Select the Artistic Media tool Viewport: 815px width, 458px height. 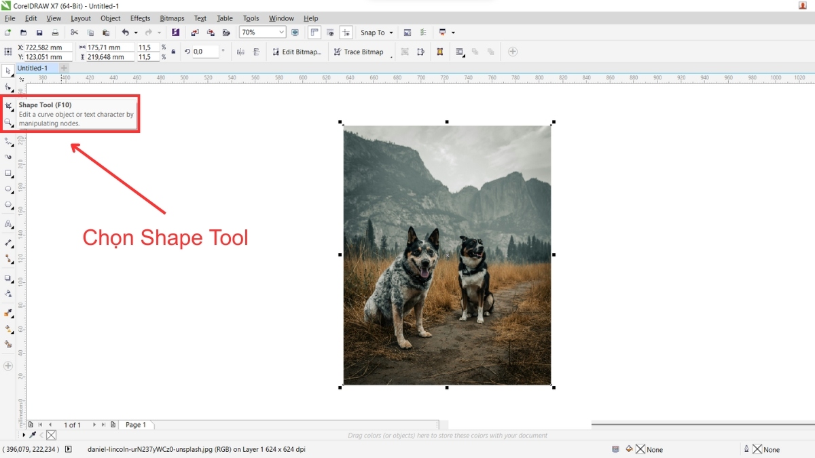tap(8, 157)
